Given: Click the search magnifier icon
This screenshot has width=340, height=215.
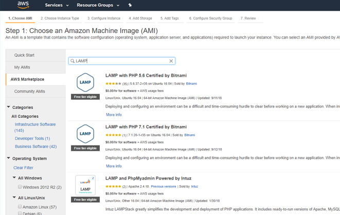Looking at the screenshot, I should pyautogui.click(x=73, y=61).
